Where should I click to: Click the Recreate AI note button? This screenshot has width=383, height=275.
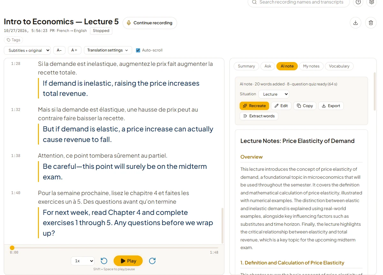[x=254, y=106]
